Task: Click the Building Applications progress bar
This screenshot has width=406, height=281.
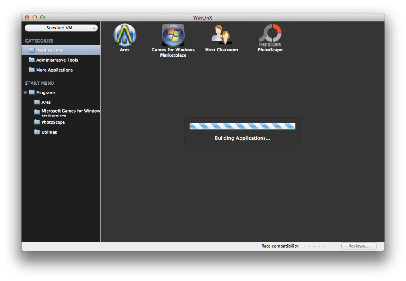Action: pos(242,126)
